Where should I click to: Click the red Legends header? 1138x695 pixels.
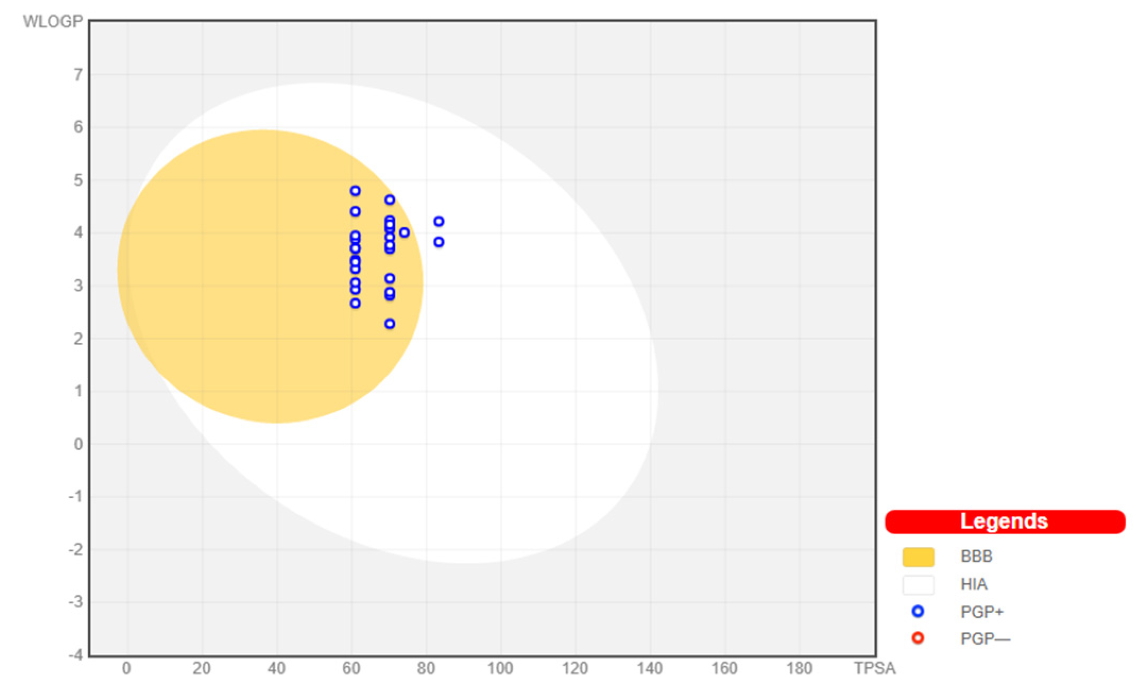1004,521
